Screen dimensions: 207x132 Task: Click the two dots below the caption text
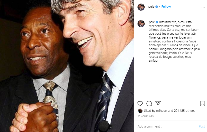(151, 68)
